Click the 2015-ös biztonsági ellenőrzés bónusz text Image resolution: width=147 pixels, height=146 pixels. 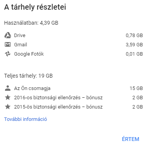tap(58, 107)
